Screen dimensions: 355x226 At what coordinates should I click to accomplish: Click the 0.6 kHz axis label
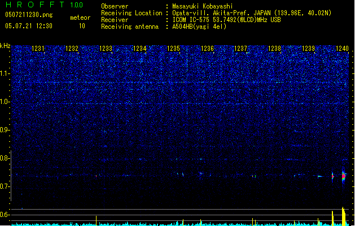5,215
